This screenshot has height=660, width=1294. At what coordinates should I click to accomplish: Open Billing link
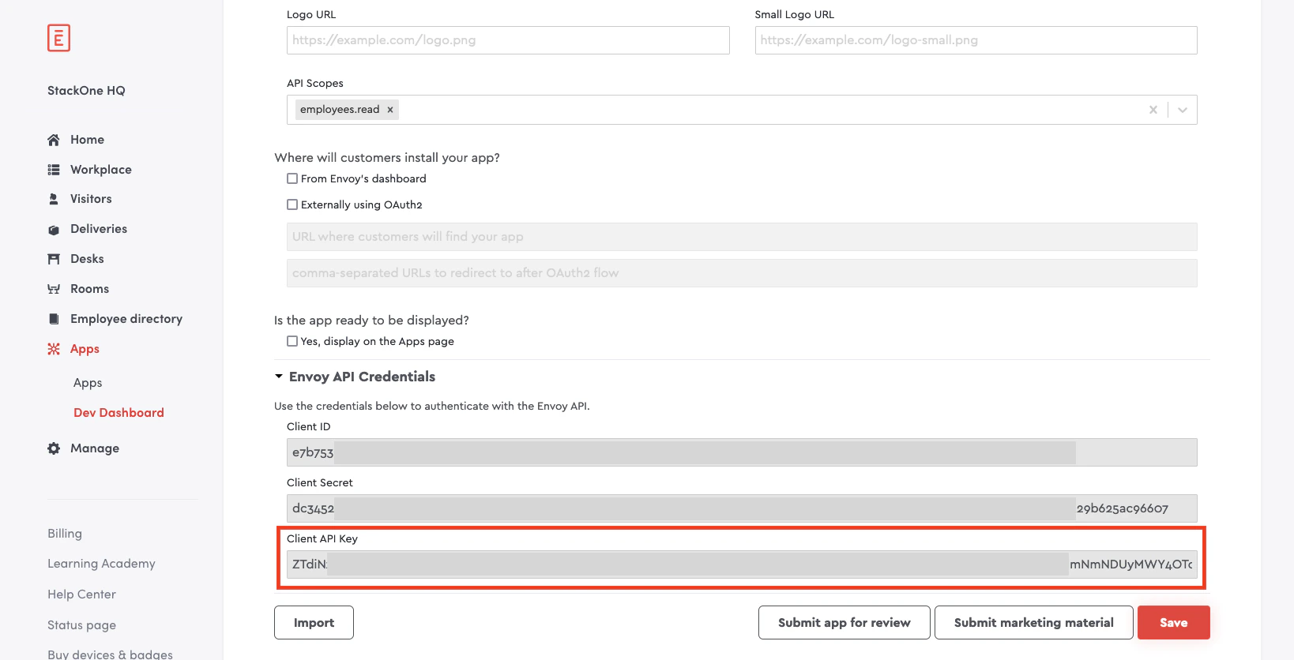(x=65, y=534)
